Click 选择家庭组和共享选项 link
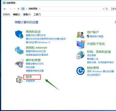The width and height of the screenshot is (116, 111). click(37, 55)
